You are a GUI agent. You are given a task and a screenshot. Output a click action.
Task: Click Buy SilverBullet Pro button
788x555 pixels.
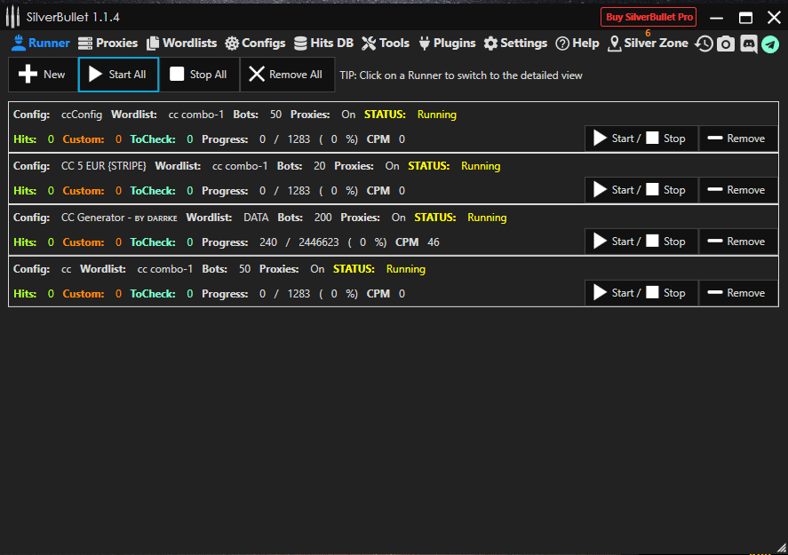pyautogui.click(x=649, y=17)
